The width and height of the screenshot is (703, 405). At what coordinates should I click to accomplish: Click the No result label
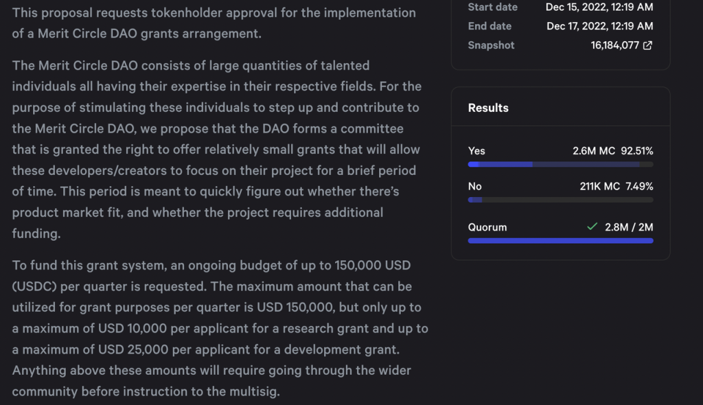475,186
